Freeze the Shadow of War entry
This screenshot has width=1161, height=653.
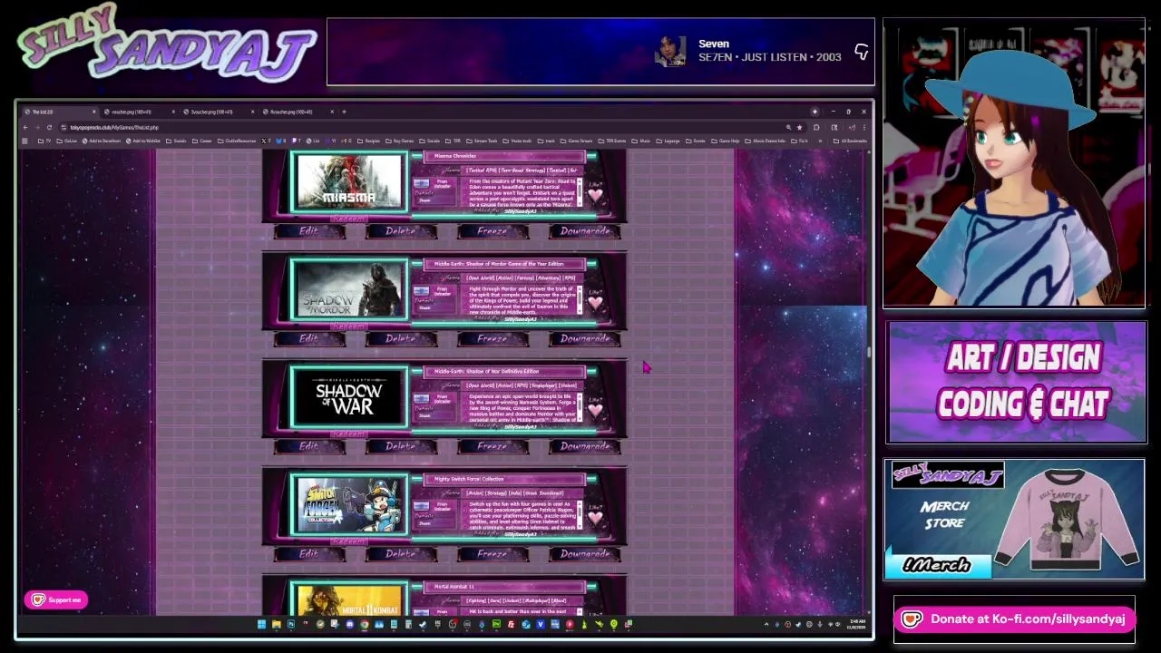click(493, 446)
